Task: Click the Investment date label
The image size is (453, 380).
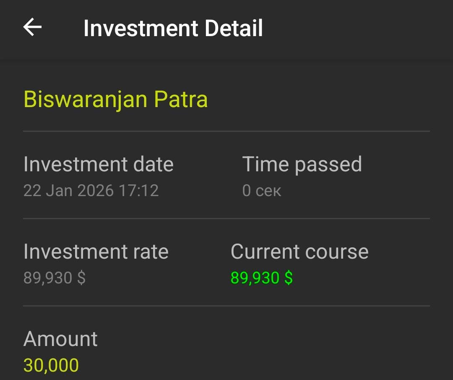Action: pyautogui.click(x=98, y=164)
